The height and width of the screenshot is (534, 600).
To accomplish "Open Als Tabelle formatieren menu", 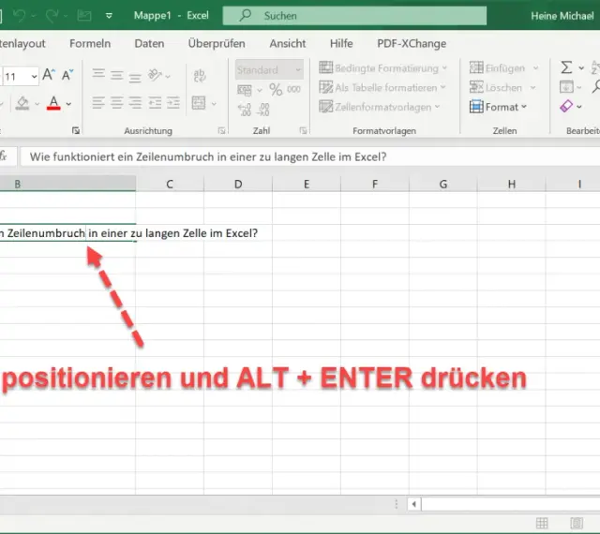I will pyautogui.click(x=382, y=88).
